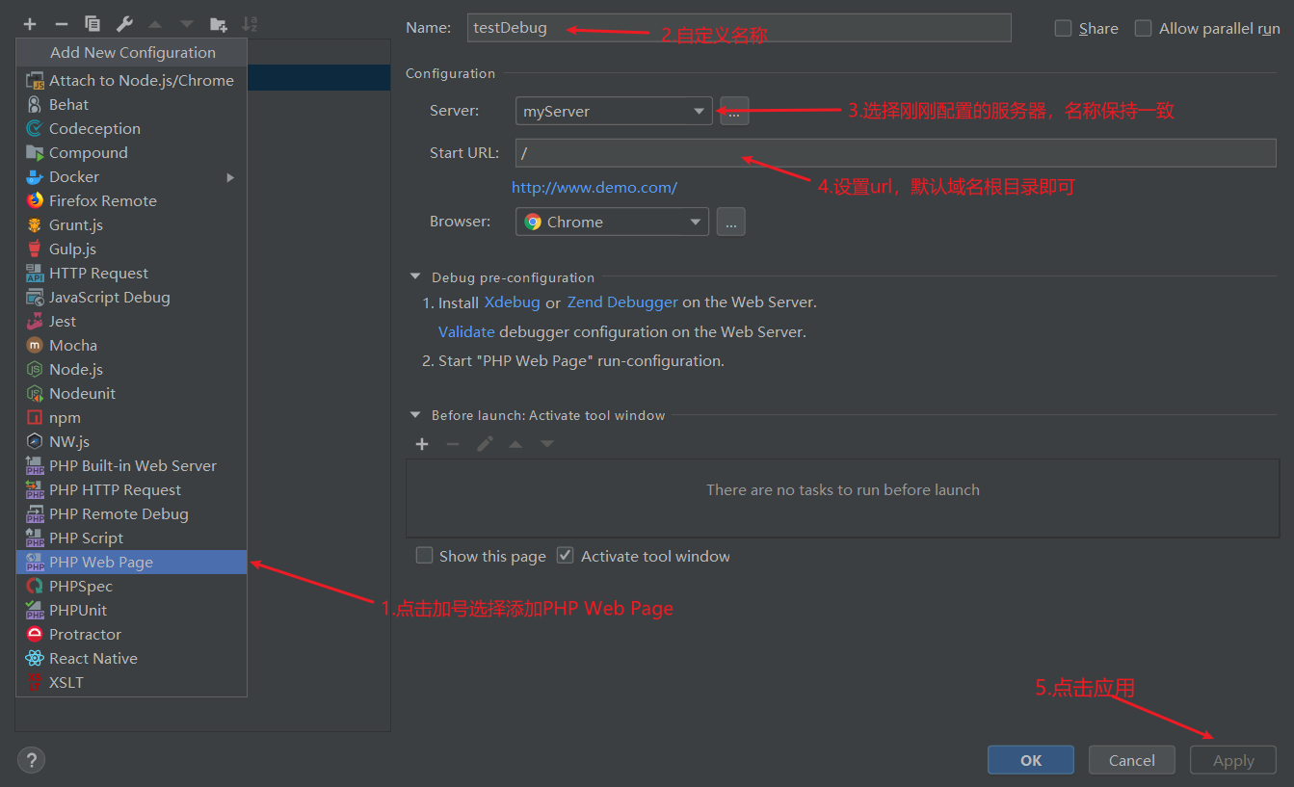Screen dimensions: 1294x787
Task: Click the before-launch remove minus icon
Action: [x=453, y=444]
